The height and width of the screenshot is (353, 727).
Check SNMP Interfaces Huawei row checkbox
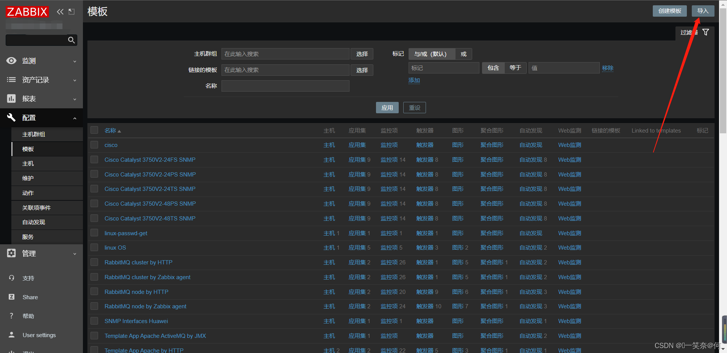(x=94, y=321)
